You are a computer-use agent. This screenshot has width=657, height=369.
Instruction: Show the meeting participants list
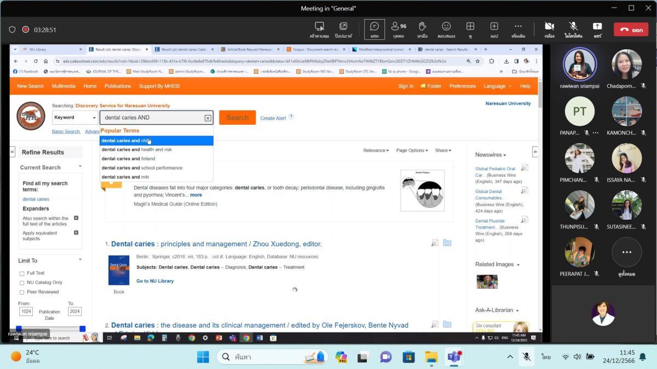(399, 30)
